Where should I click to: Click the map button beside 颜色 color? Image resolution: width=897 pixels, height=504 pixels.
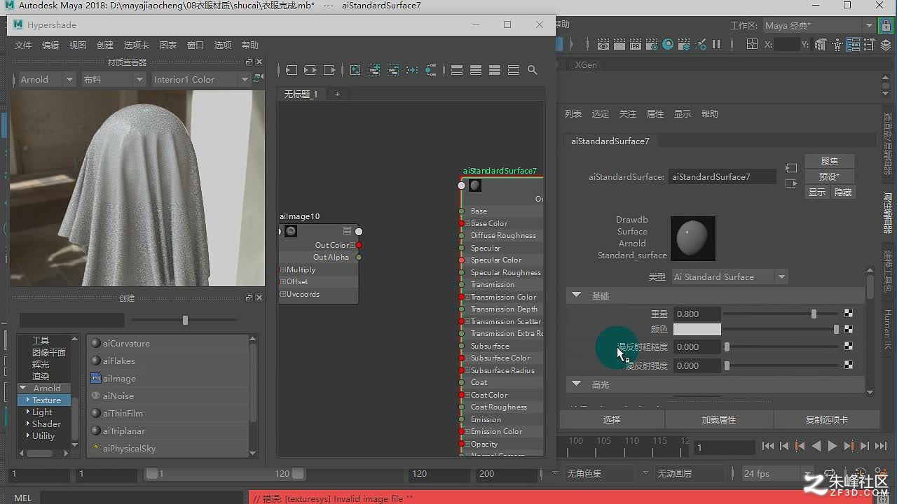click(x=849, y=329)
